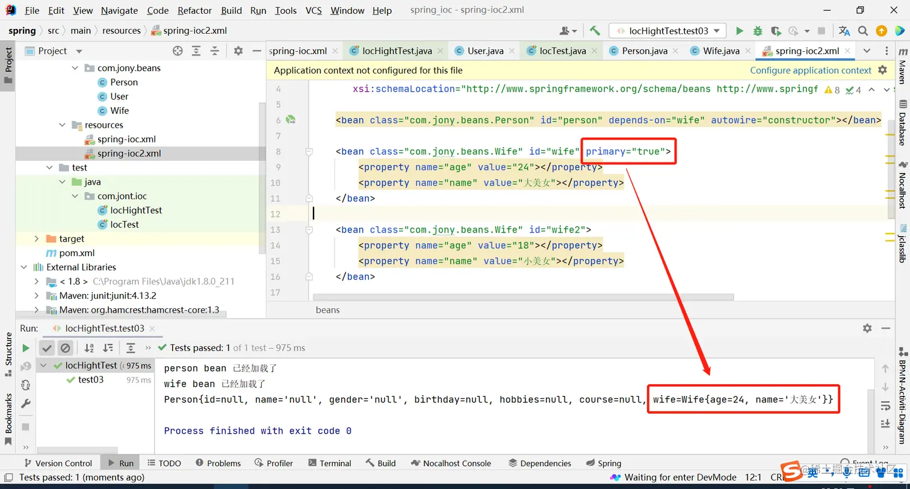Show the hidden editor tabs dropdown
This screenshot has height=489, width=910.
867,51
